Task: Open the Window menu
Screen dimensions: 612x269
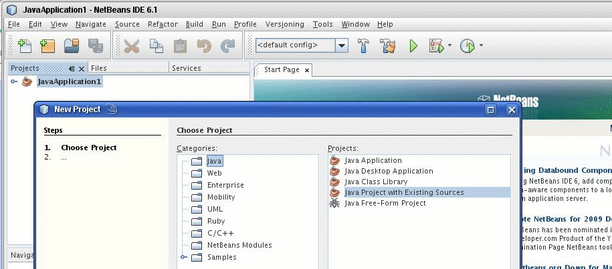Action: pyautogui.click(x=356, y=24)
